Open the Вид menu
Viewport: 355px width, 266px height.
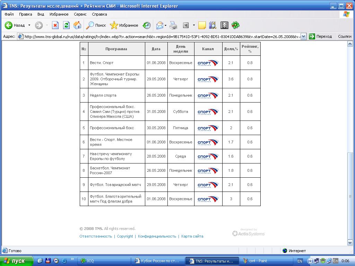tap(41, 14)
